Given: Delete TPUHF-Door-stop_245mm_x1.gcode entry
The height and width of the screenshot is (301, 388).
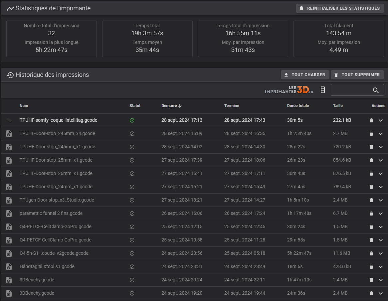Looking at the screenshot, I should [371, 147].
